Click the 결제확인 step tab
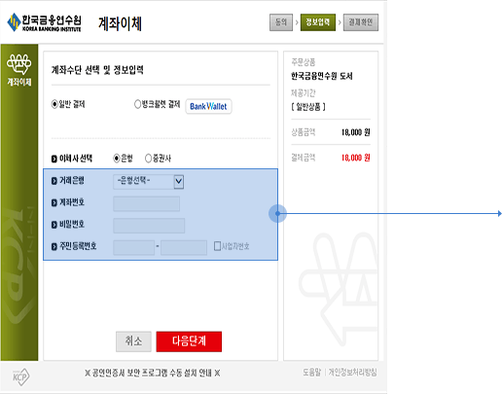Viewport: 502px width, 394px height. 361,22
